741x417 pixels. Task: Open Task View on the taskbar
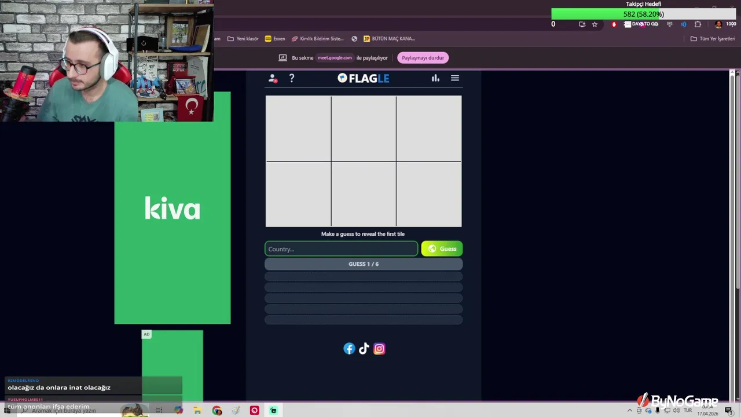tap(159, 411)
